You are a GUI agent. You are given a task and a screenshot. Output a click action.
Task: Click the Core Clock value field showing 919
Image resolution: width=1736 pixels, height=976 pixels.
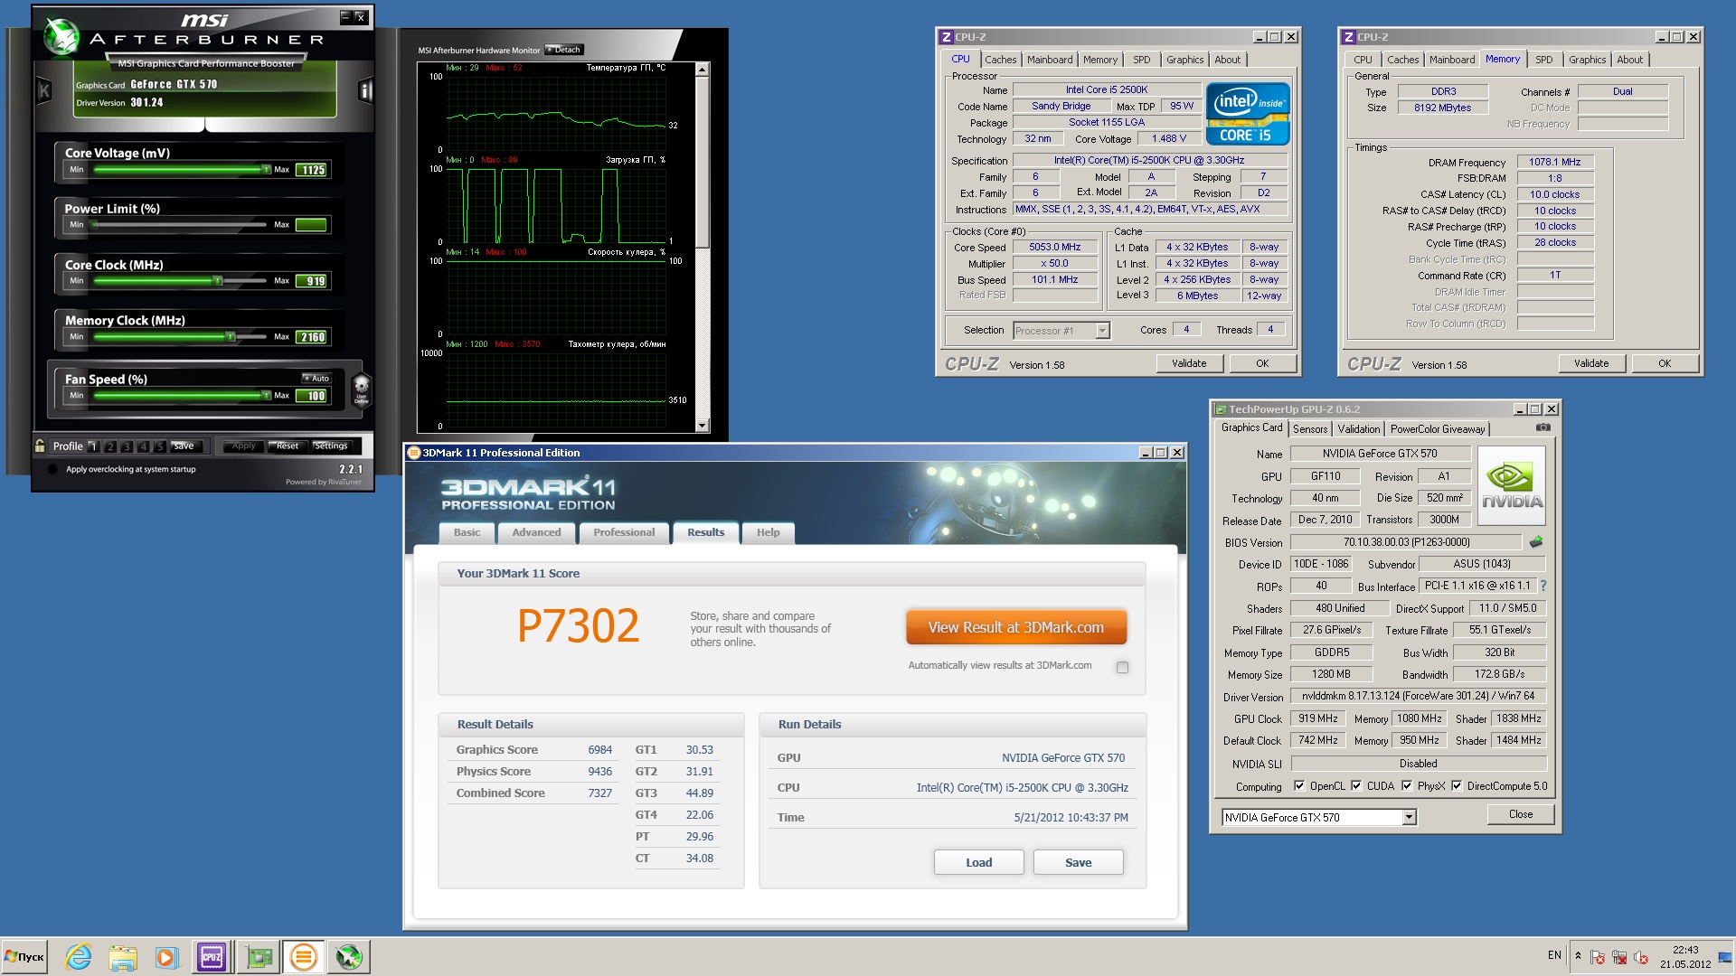tap(312, 281)
